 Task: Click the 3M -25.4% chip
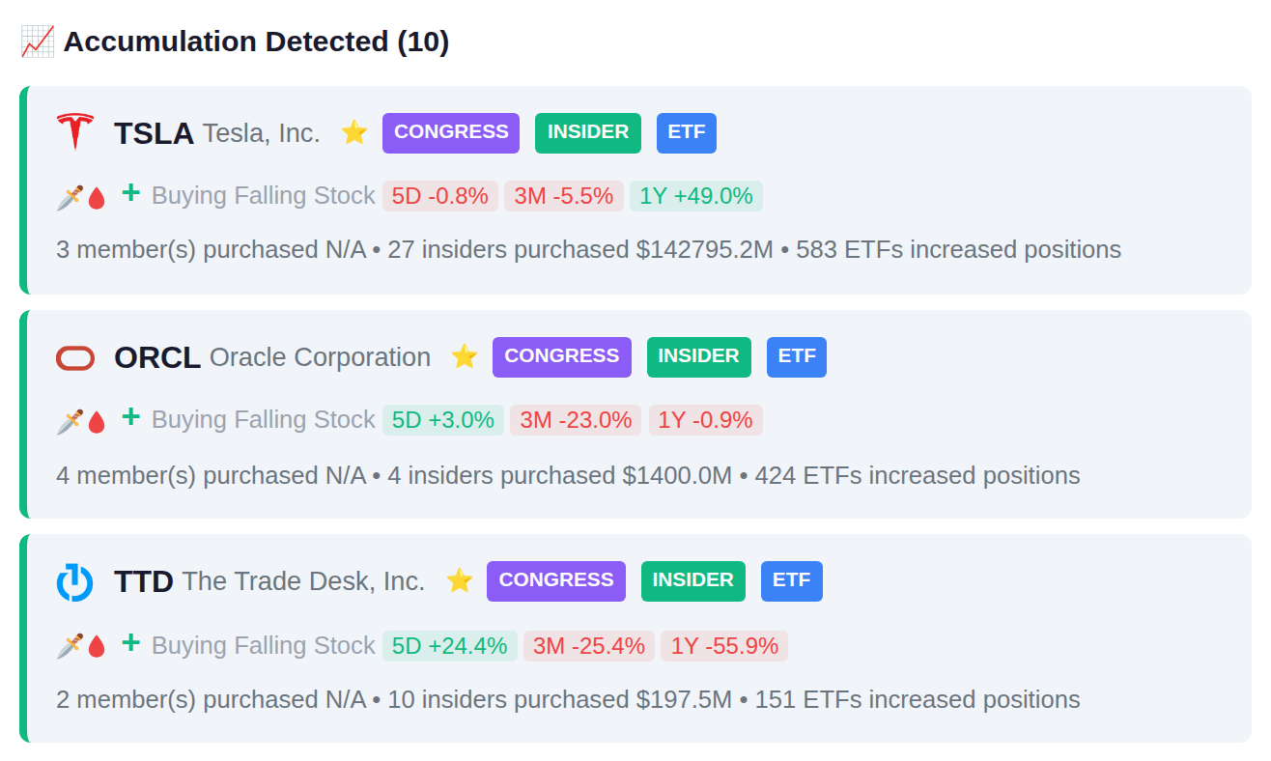[589, 646]
